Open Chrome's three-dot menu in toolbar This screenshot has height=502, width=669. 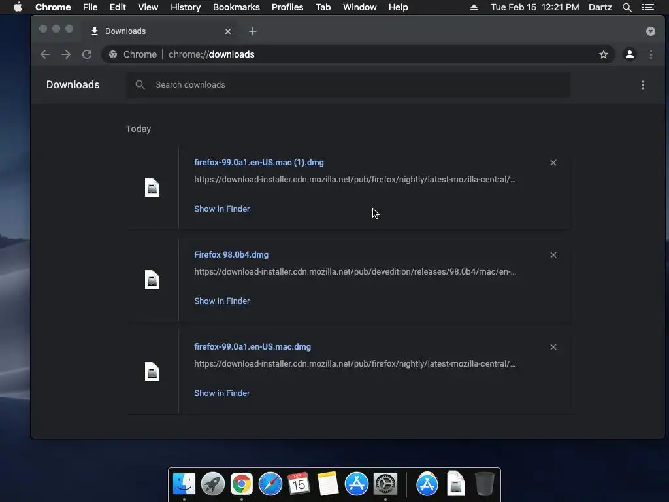pyautogui.click(x=651, y=54)
